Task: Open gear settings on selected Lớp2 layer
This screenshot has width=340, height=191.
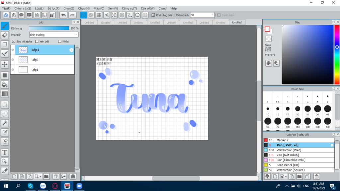Action: (x=71, y=50)
